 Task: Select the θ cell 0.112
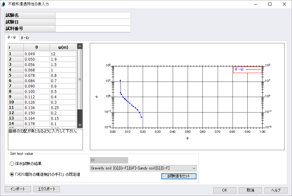37,97
